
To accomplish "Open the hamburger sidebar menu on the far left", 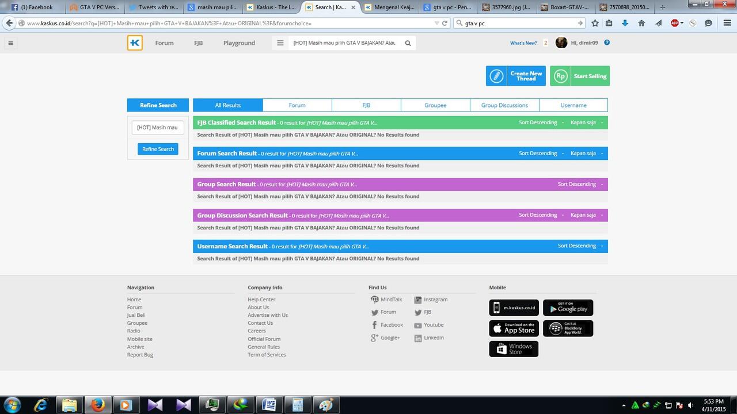I will [10, 43].
